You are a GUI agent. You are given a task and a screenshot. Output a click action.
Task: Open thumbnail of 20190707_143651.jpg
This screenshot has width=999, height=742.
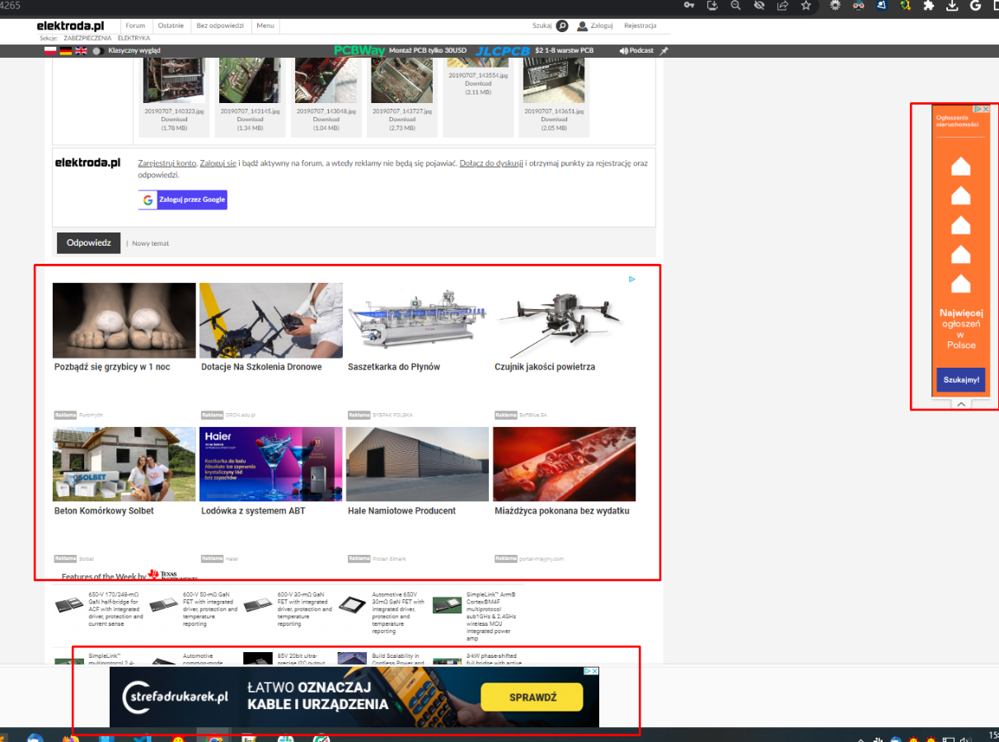coord(554,80)
